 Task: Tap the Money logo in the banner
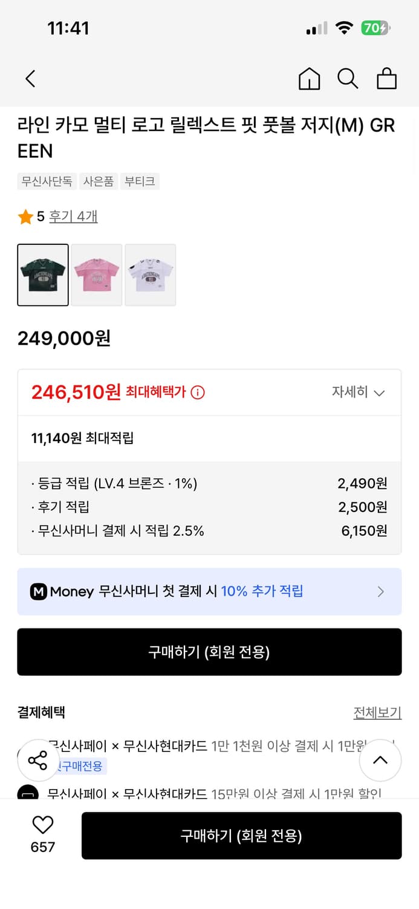click(39, 591)
